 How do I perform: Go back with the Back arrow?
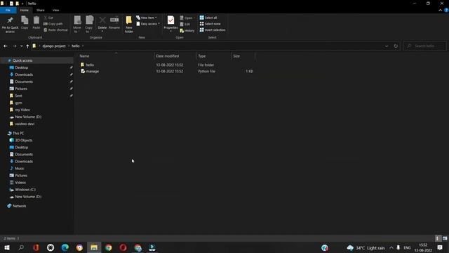pos(6,46)
